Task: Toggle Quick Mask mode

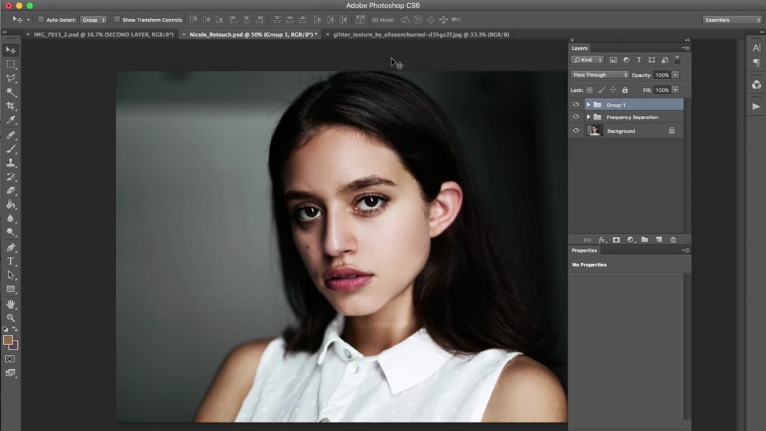Action: coord(10,359)
